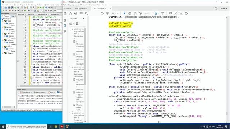Screen dimensions: 230x129
Task: Toggle the fold marker at code line 12
Action: point(31,46)
